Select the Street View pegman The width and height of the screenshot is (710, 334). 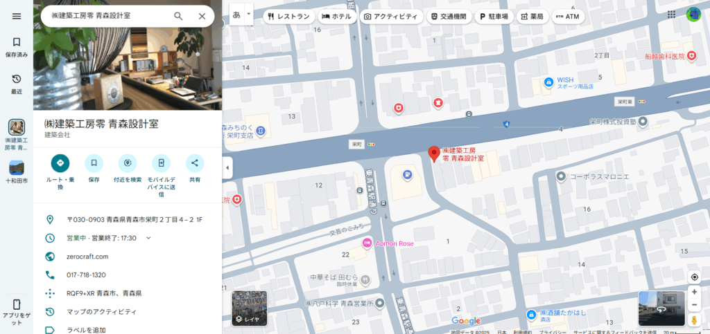694,320
